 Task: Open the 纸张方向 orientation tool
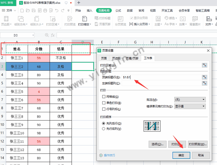[21, 21]
